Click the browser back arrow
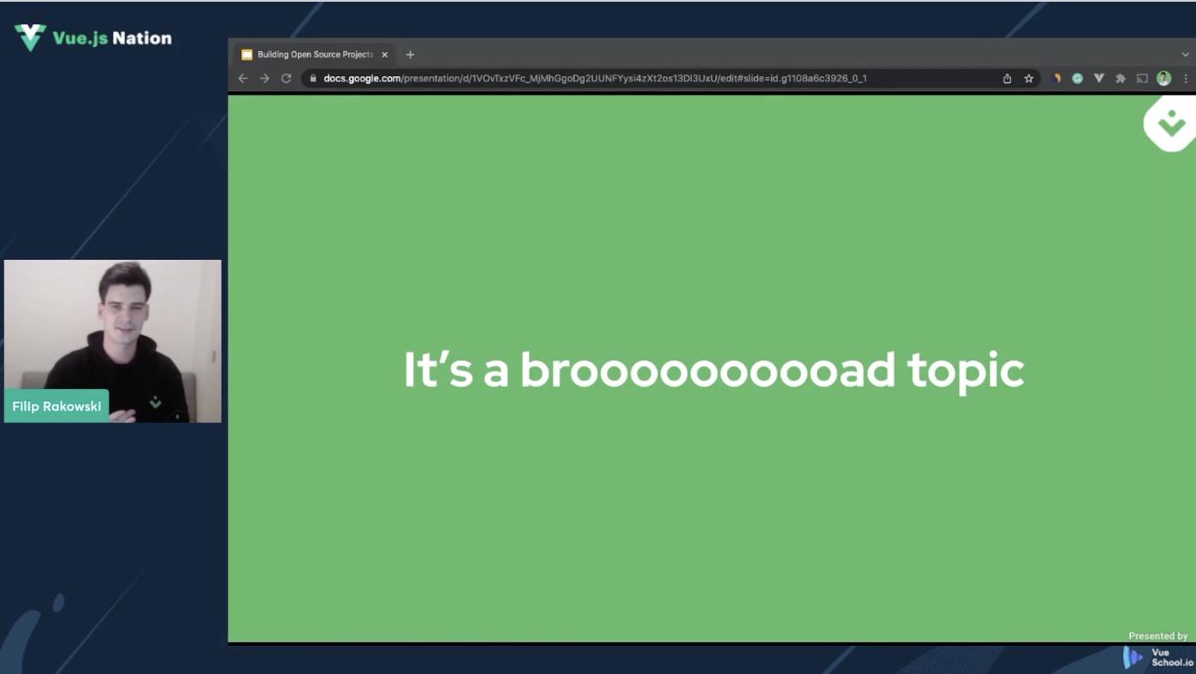Image resolution: width=1196 pixels, height=674 pixels. (243, 79)
